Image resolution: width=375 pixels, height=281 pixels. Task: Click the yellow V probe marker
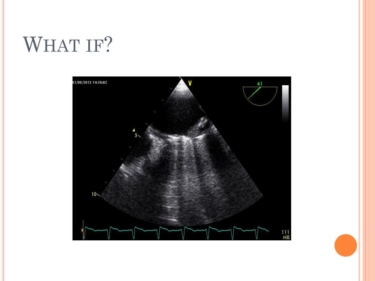point(190,83)
